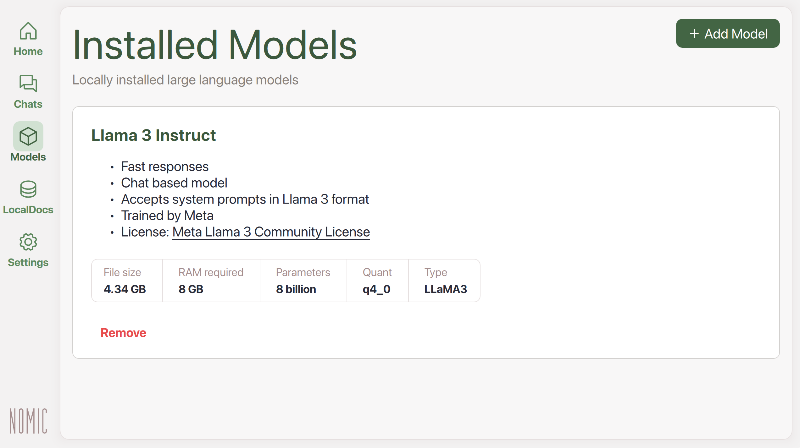Click the 'Quant' label
The height and width of the screenshot is (448, 800).
point(377,272)
